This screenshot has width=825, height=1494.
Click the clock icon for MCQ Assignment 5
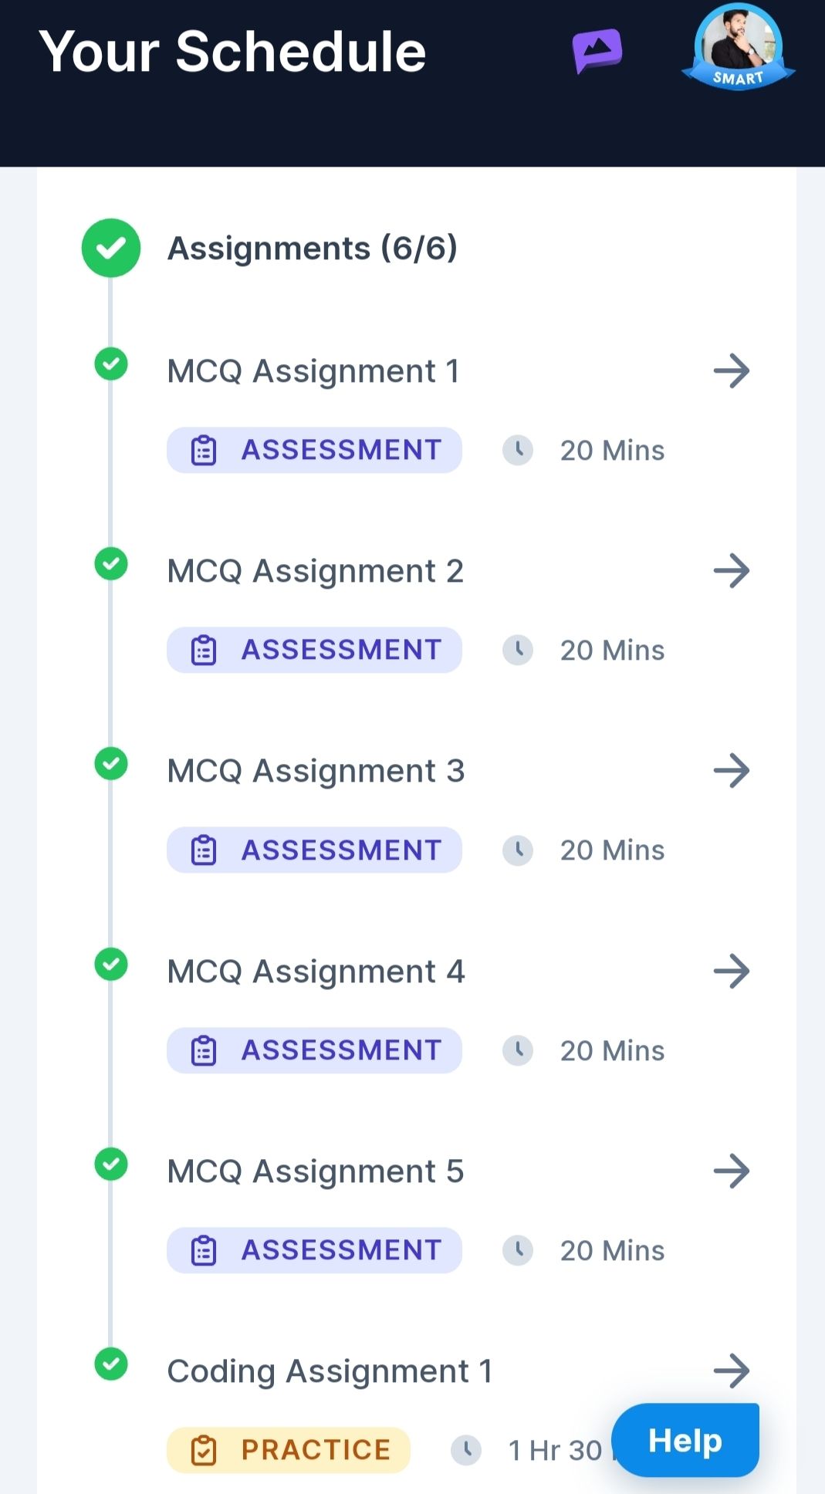[x=518, y=1250]
